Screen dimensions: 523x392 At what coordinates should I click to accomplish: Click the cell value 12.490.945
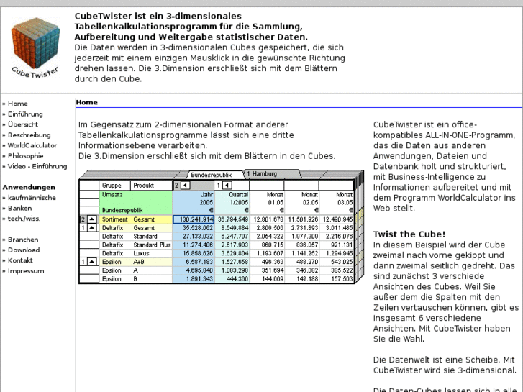tap(337, 219)
